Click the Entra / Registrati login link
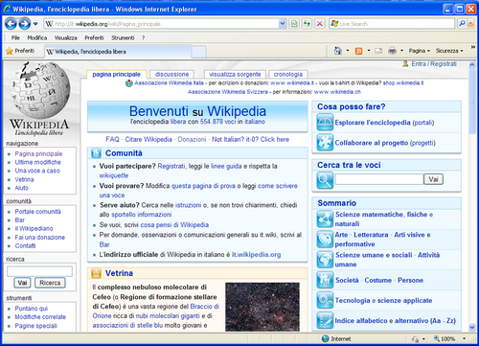 434,64
